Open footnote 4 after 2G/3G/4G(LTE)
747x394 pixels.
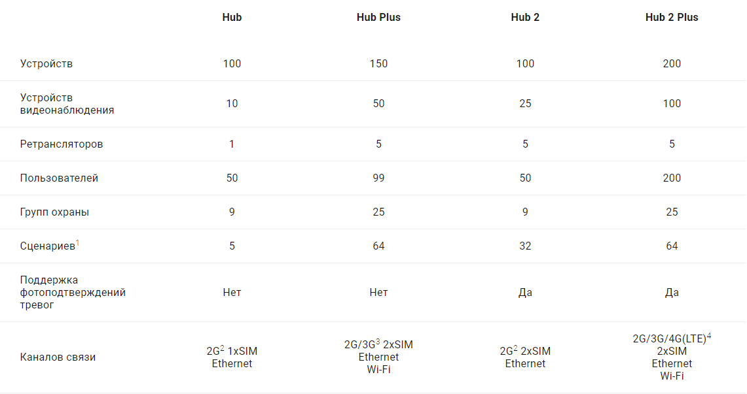[x=709, y=336]
